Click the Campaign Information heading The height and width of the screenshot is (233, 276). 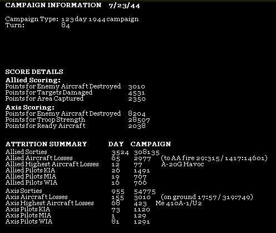coord(53,5)
